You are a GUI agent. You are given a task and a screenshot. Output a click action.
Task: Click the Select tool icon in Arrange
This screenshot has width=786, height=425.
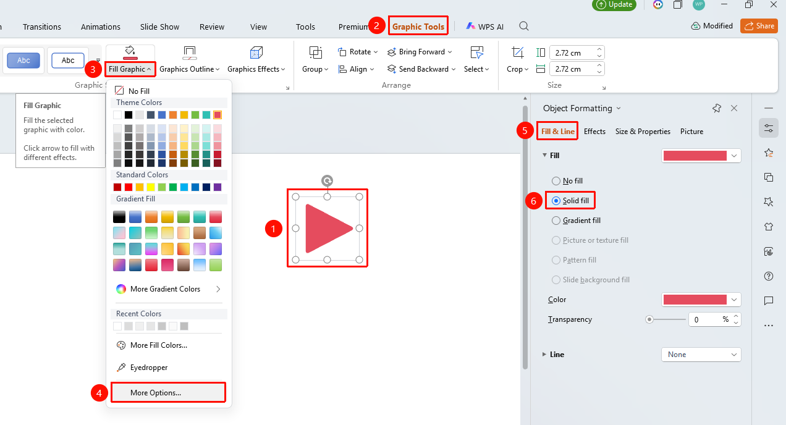tap(476, 52)
